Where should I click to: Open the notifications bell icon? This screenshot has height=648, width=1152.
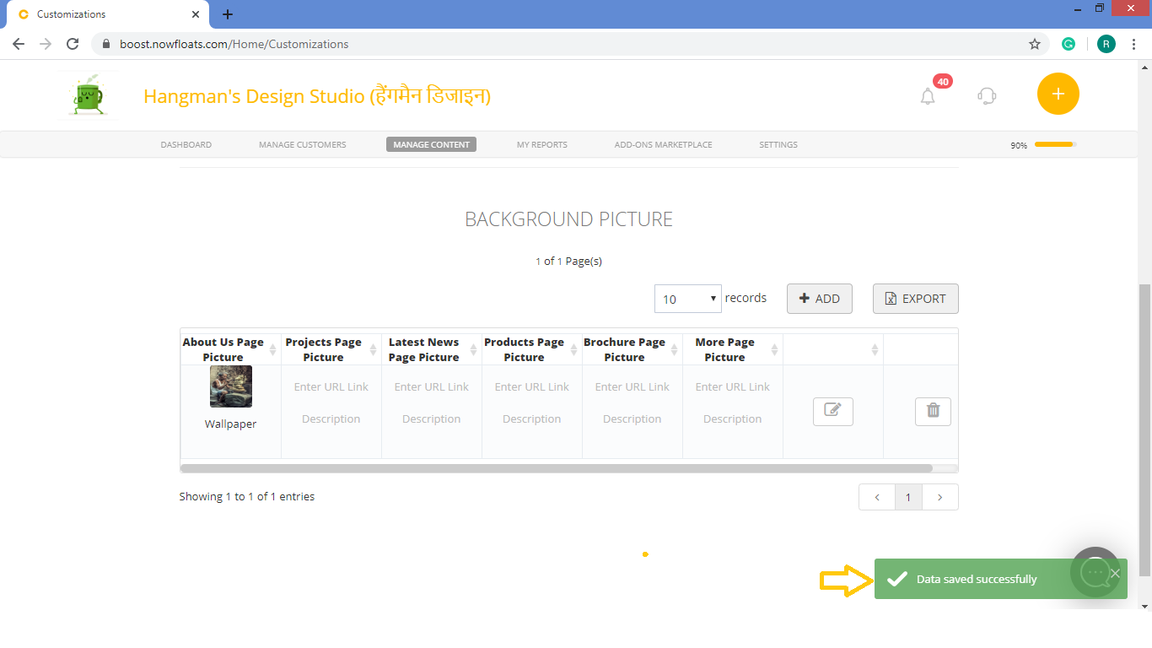point(928,96)
